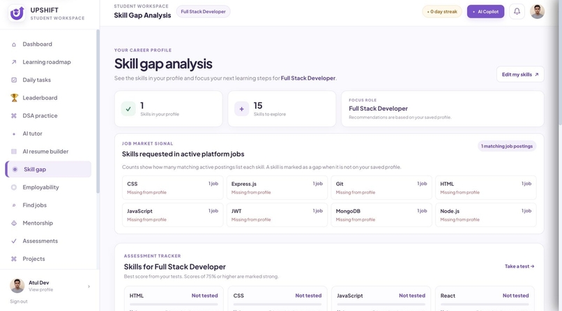Image resolution: width=562 pixels, height=311 pixels.
Task: Click the CSS assessment progress bar
Action: click(278, 304)
